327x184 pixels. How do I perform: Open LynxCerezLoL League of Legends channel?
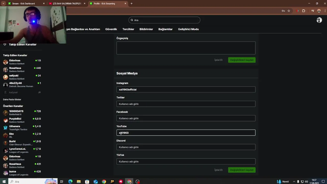pyautogui.click(x=22, y=150)
